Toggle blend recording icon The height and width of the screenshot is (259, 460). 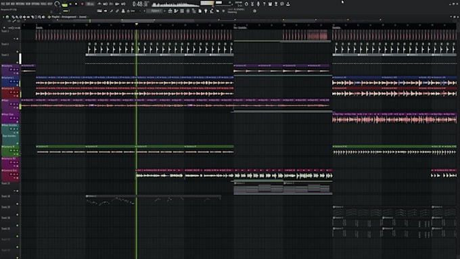pos(117,4)
